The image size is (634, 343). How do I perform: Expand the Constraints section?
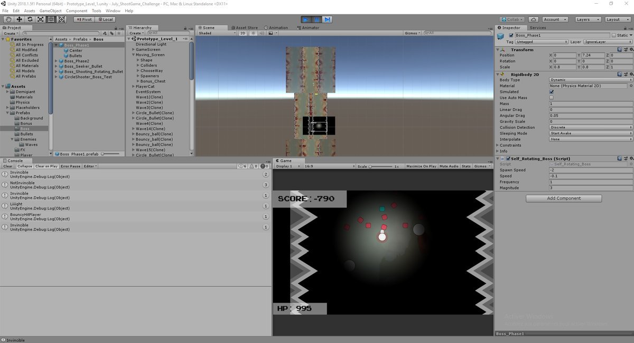[498, 145]
